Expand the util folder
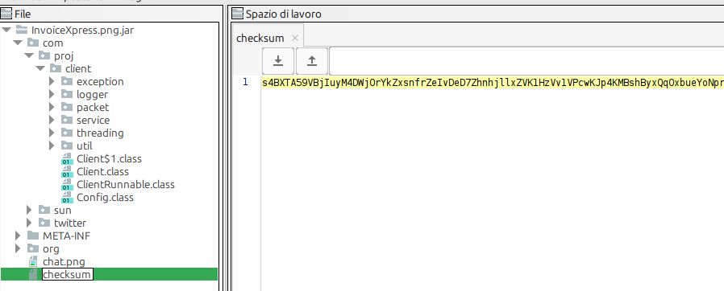Viewport: 724px width, 291px height. [x=52, y=146]
